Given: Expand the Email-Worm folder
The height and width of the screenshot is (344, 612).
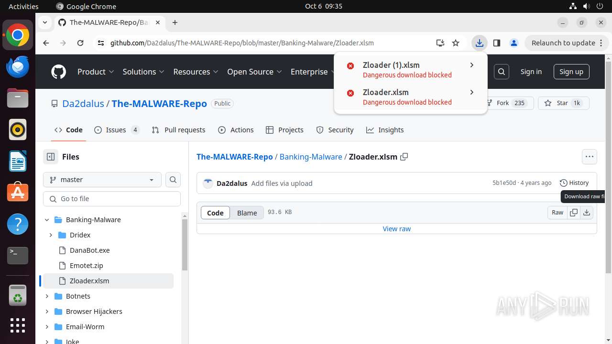Looking at the screenshot, I should 47,327.
